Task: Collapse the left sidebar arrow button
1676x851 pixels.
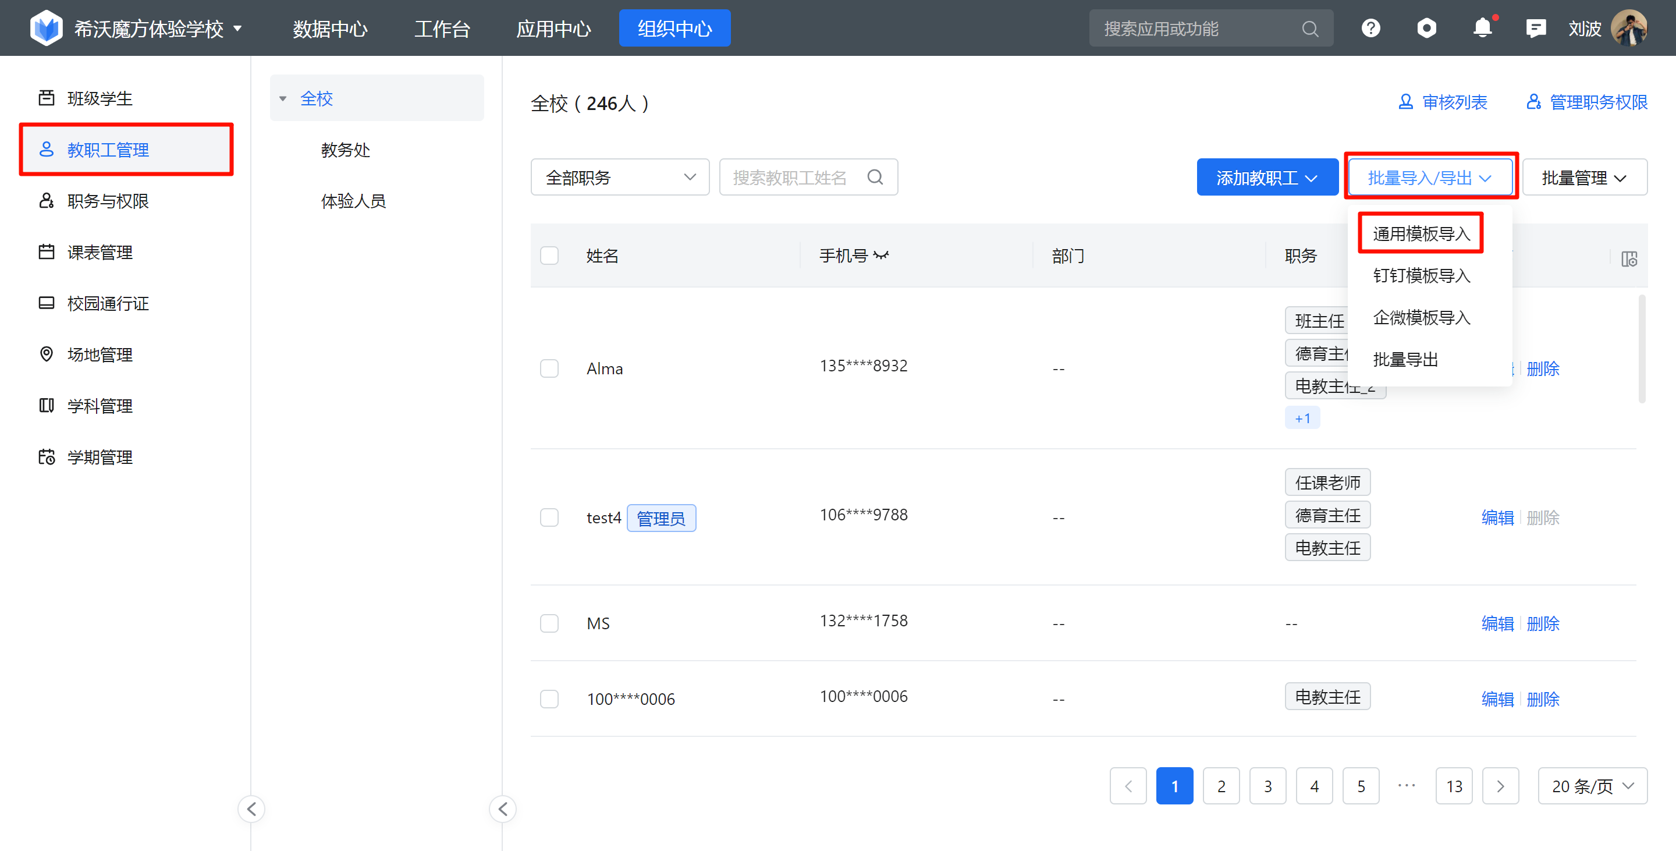Action: 252,809
